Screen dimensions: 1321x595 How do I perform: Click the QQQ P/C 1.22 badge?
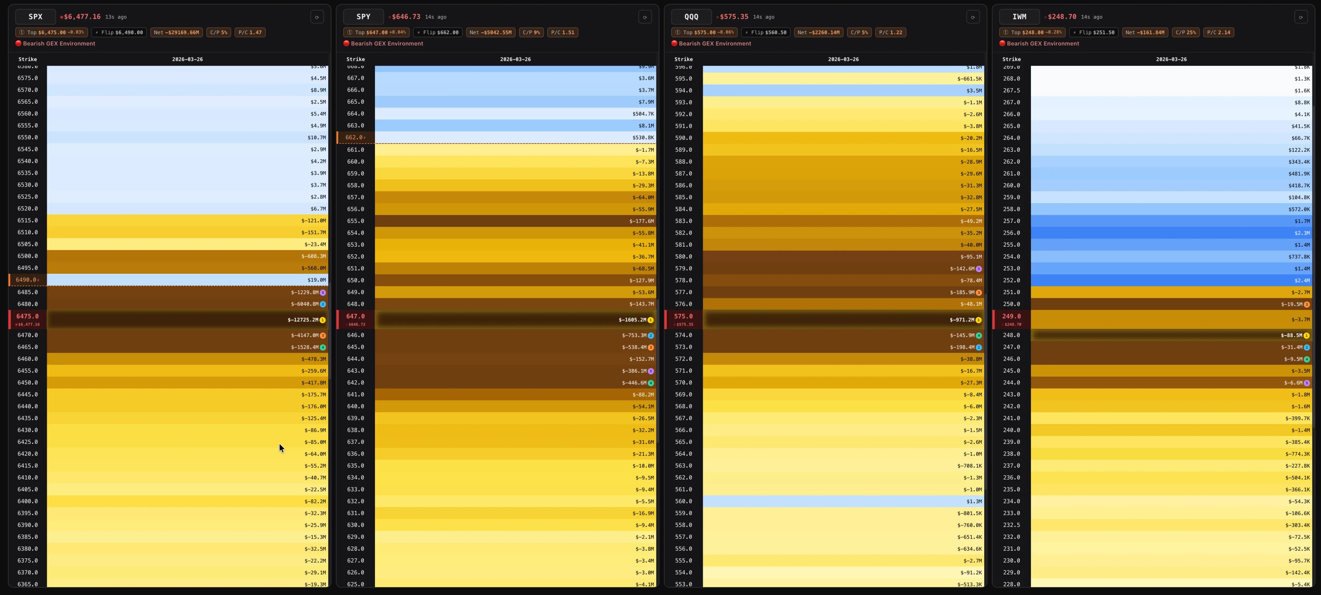(x=890, y=32)
